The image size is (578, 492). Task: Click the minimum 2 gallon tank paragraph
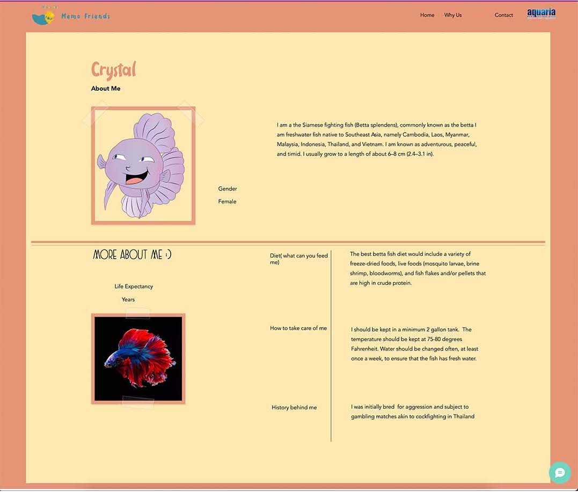coord(414,344)
